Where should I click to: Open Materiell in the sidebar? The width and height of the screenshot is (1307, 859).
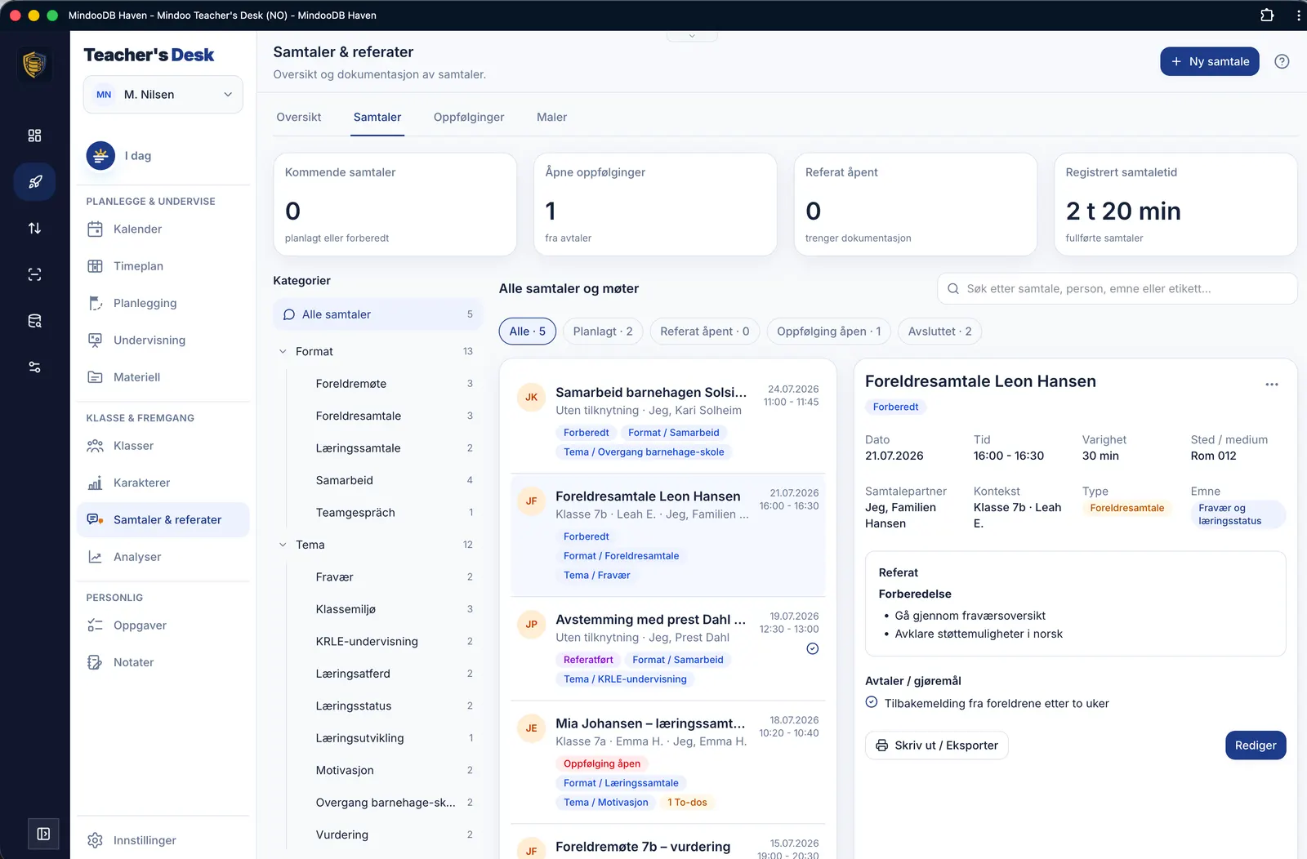(163, 377)
